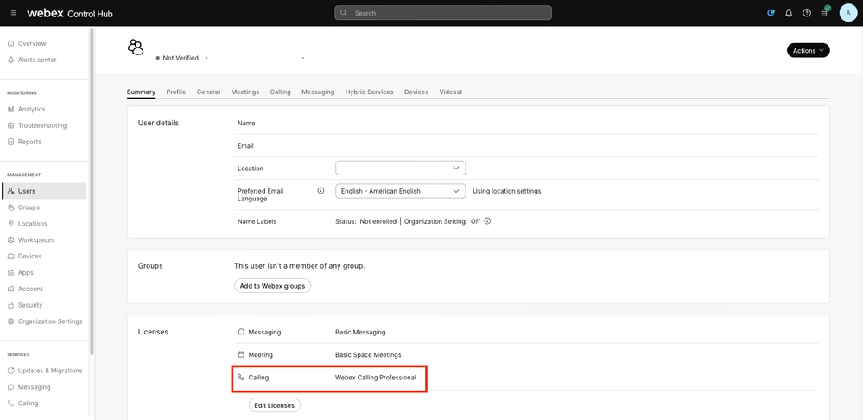Viewport: 863px width, 420px height.
Task: Switch to the Meetings tab
Action: tap(245, 92)
